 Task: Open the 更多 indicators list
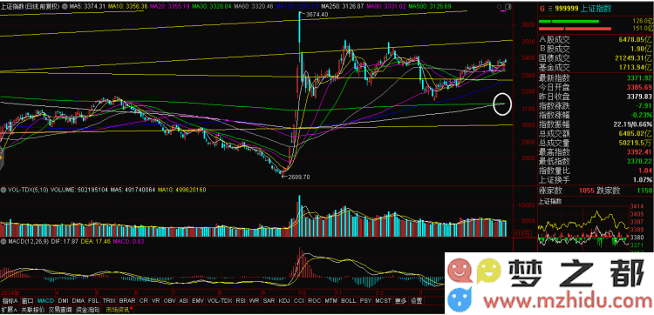[400, 301]
